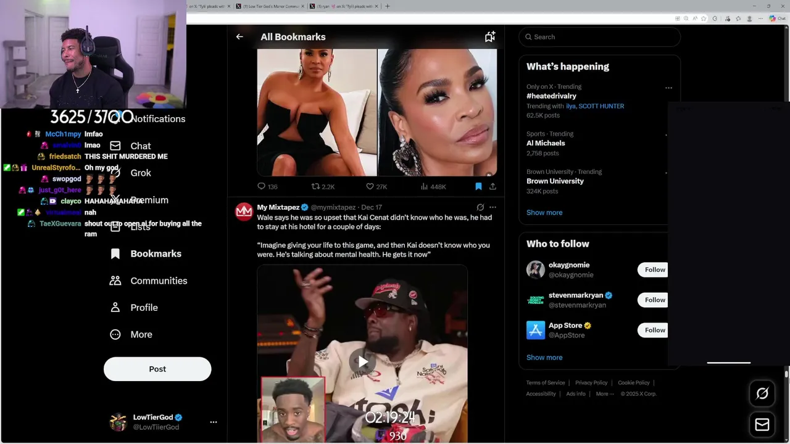Open Bookmarks in the X sidebar
This screenshot has height=444, width=790.
tap(156, 253)
